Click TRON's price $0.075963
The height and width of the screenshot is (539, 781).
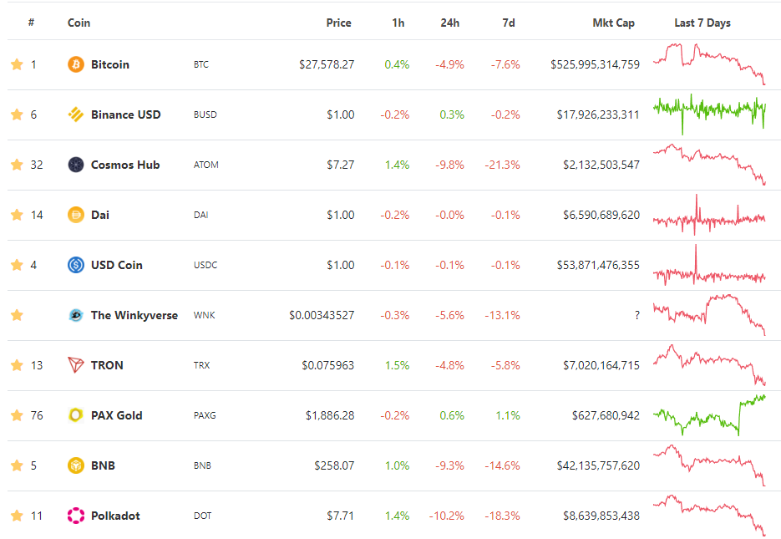tap(327, 365)
